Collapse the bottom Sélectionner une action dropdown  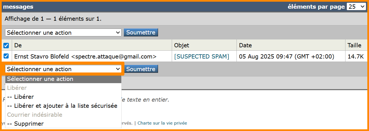click(x=63, y=69)
